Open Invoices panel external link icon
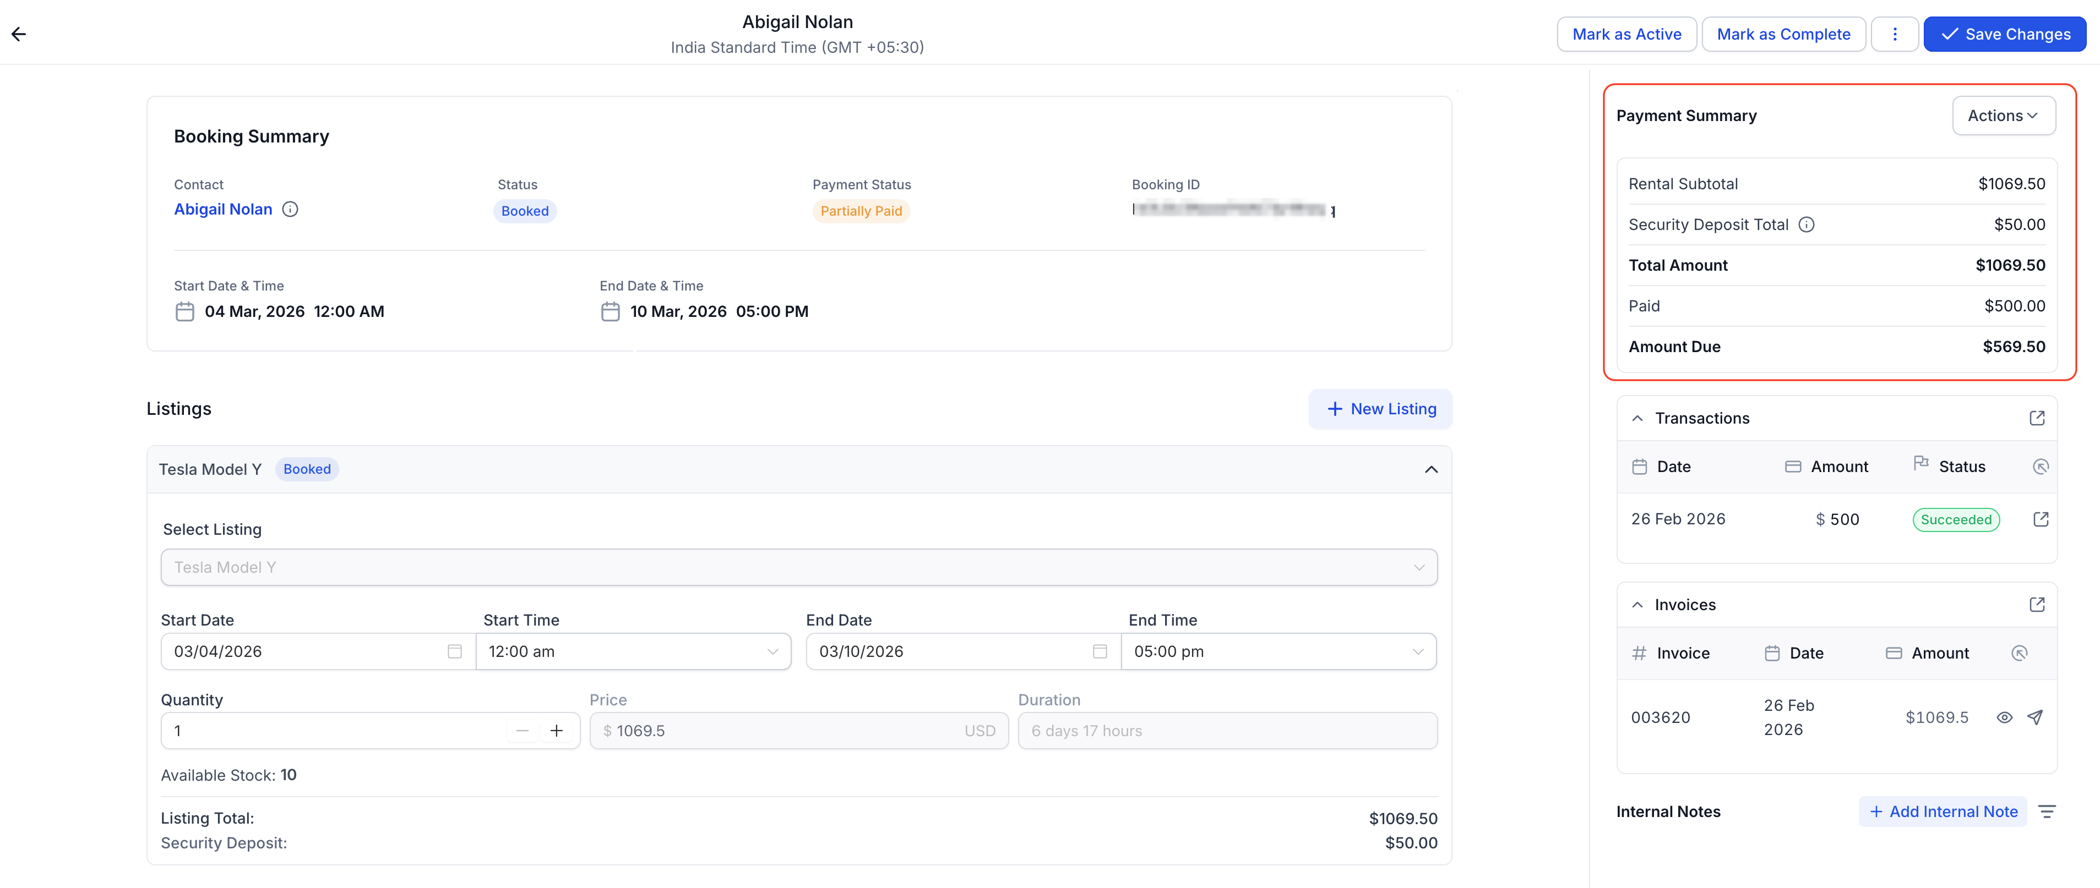Image resolution: width=2100 pixels, height=888 pixels. click(x=2037, y=605)
